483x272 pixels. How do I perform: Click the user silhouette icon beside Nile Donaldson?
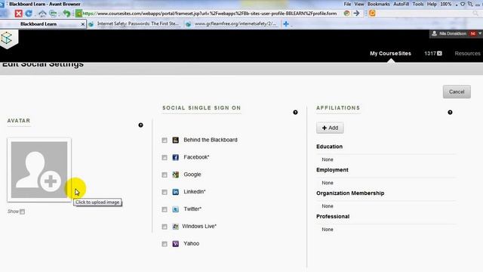(x=435, y=33)
